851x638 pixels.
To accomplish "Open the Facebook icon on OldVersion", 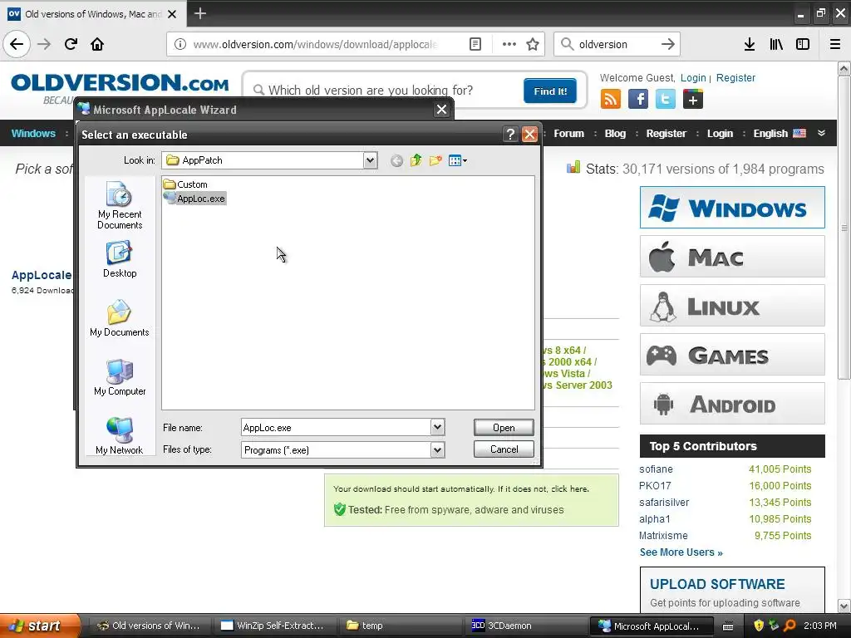I will [637, 100].
